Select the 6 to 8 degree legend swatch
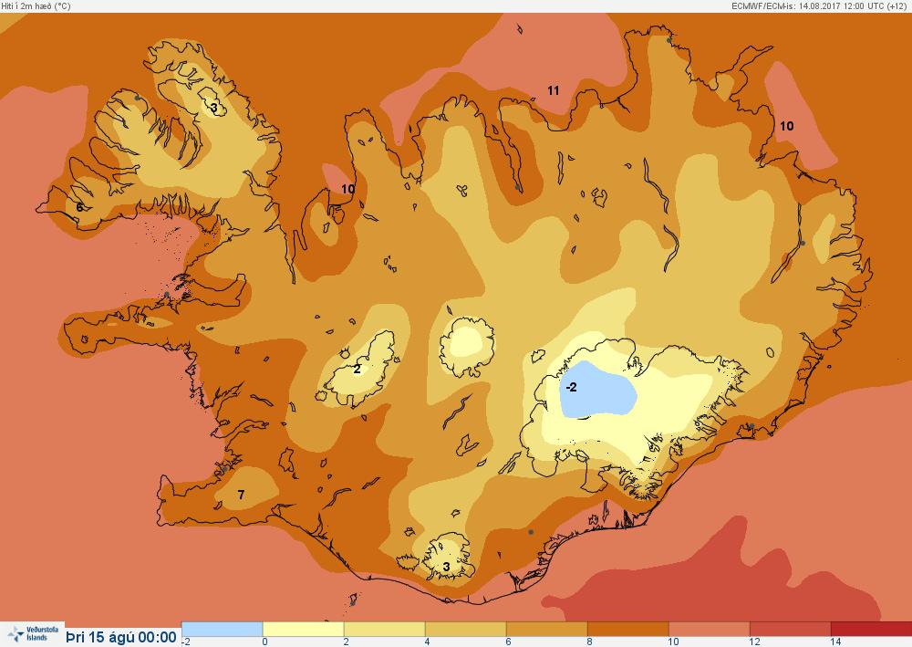This screenshot has height=647, width=912. pos(546,629)
